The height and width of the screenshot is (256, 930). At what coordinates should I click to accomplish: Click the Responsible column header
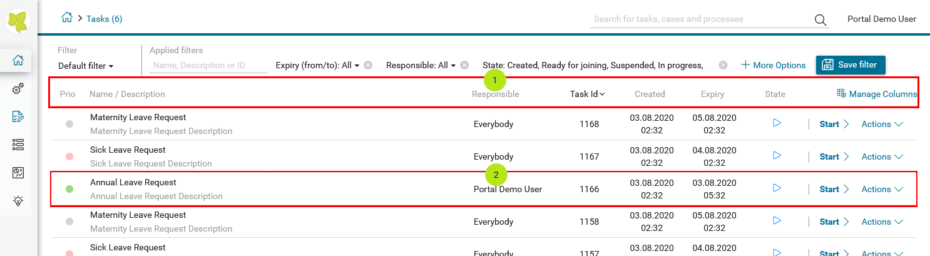(x=495, y=95)
